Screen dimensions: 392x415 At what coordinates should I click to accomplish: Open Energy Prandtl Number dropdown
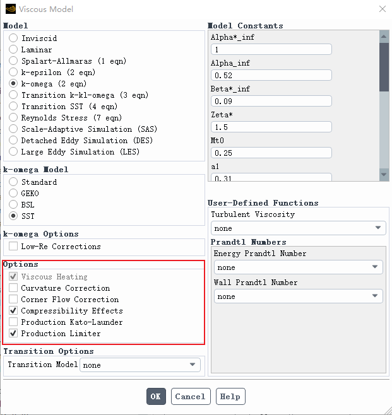click(298, 267)
